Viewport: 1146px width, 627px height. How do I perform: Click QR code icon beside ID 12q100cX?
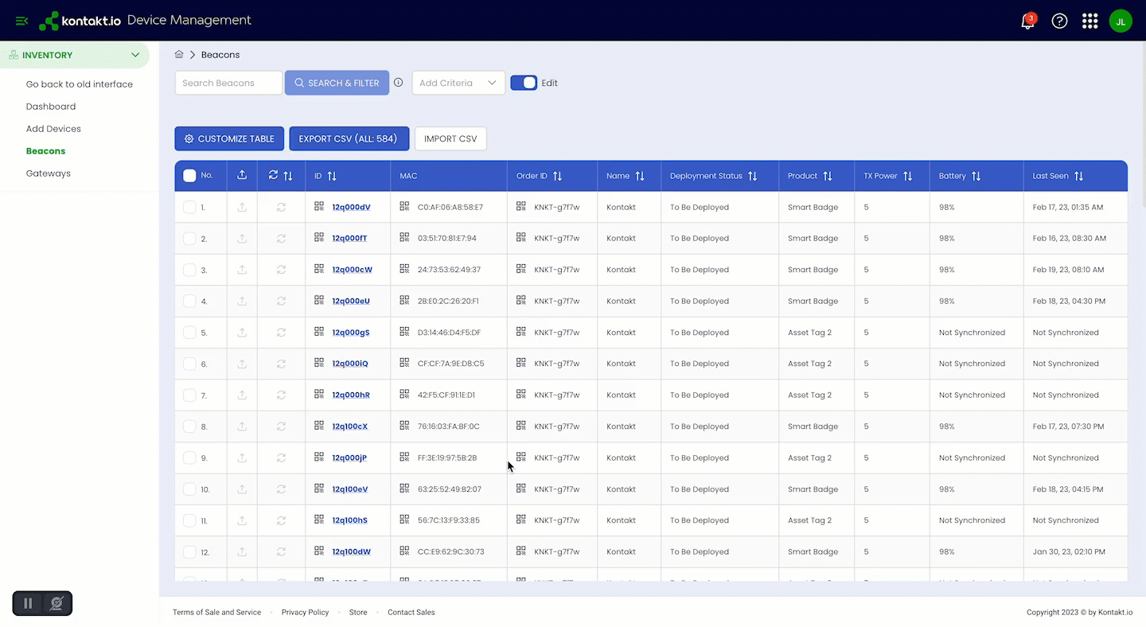coord(319,426)
